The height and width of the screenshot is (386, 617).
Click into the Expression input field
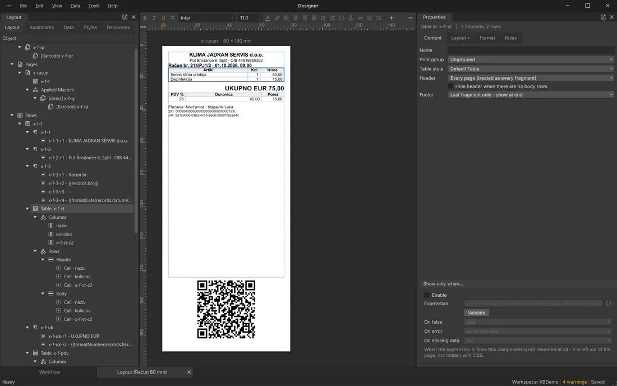(x=533, y=304)
